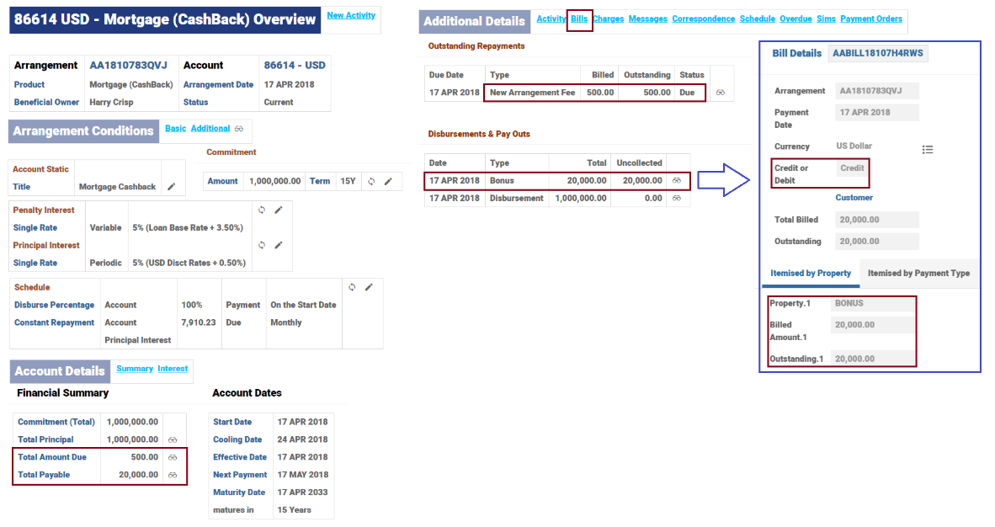View Bonus payout details via the glasses icon
Viewport: 995px width, 527px height.
(x=677, y=180)
